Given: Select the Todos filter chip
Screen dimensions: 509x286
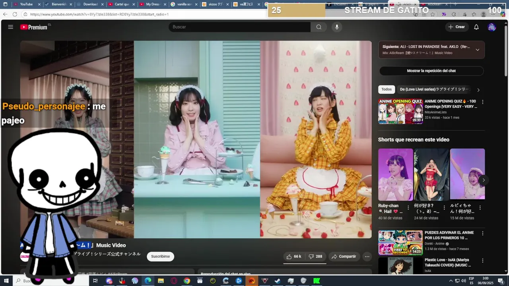Looking at the screenshot, I should pyautogui.click(x=387, y=89).
